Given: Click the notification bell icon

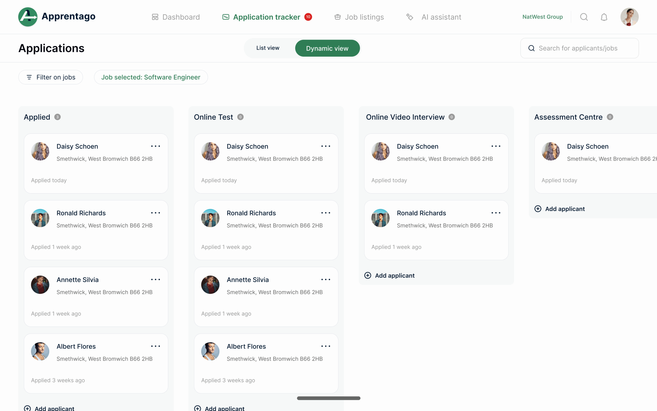Looking at the screenshot, I should coord(604,17).
